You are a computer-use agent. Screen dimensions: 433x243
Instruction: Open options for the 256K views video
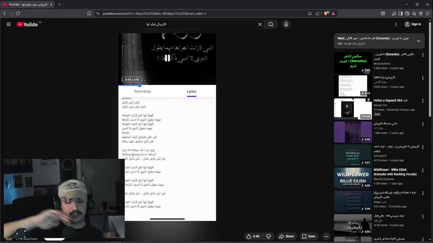click(423, 78)
